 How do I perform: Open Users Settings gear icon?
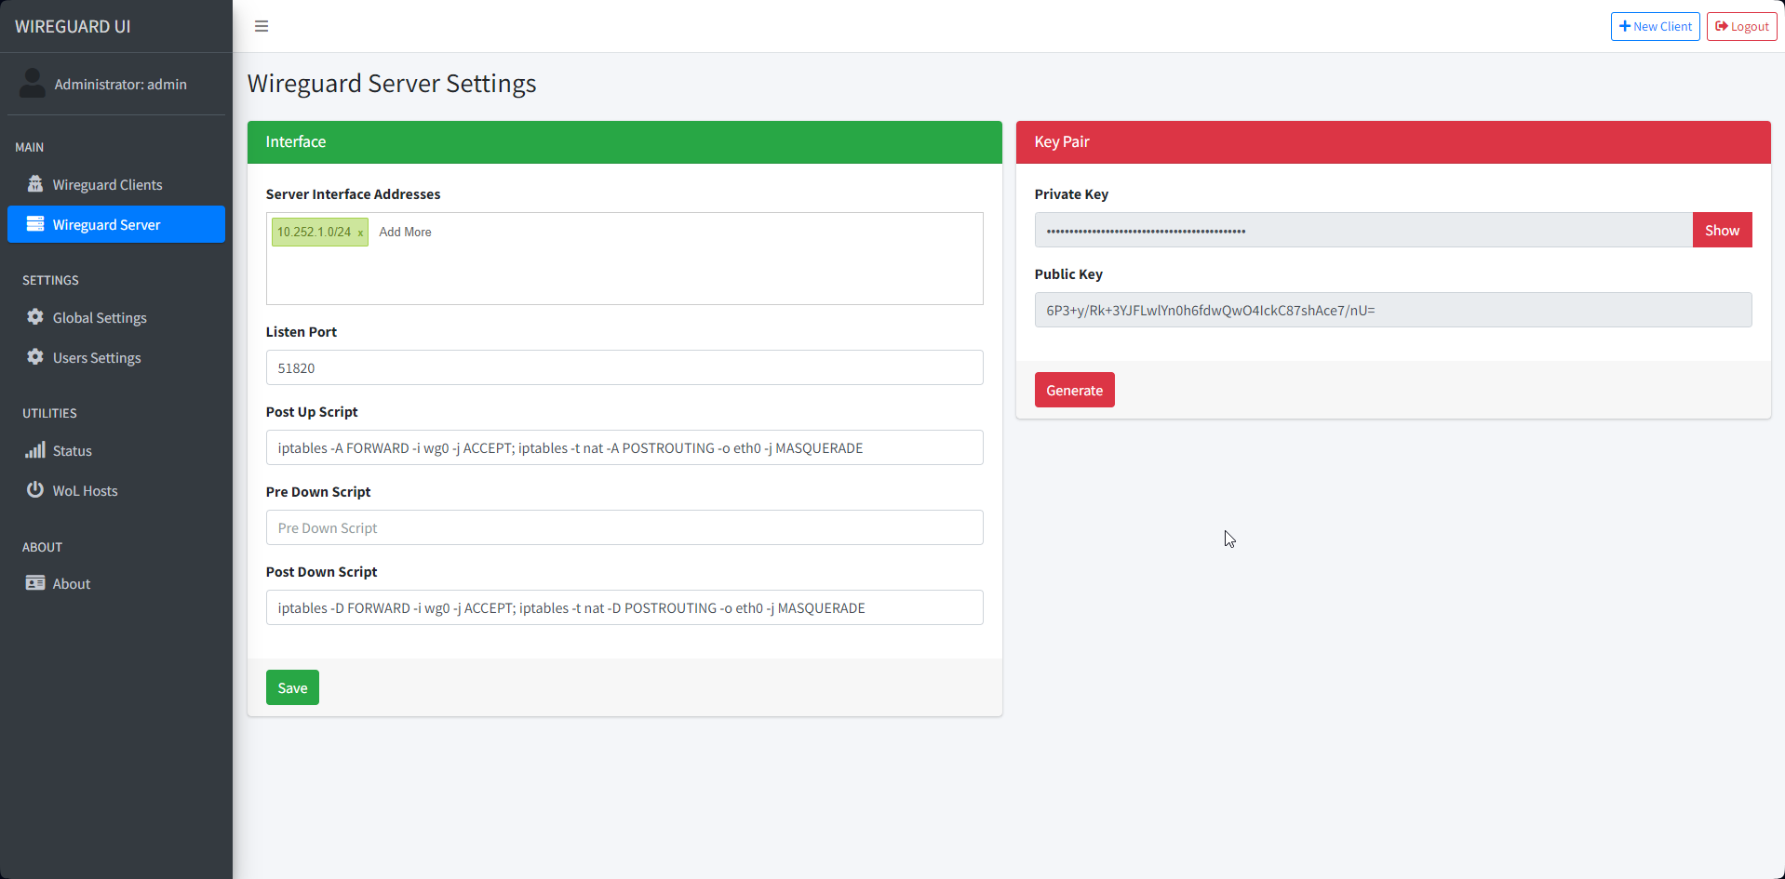point(35,357)
